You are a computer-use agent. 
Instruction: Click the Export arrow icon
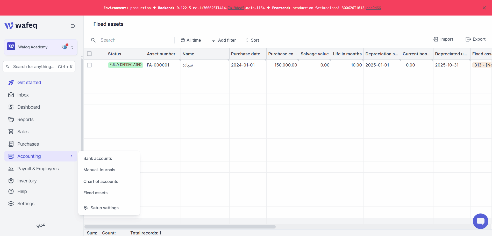tap(468, 39)
